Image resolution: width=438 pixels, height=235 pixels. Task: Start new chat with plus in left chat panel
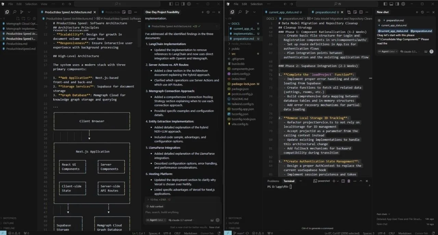202,12
